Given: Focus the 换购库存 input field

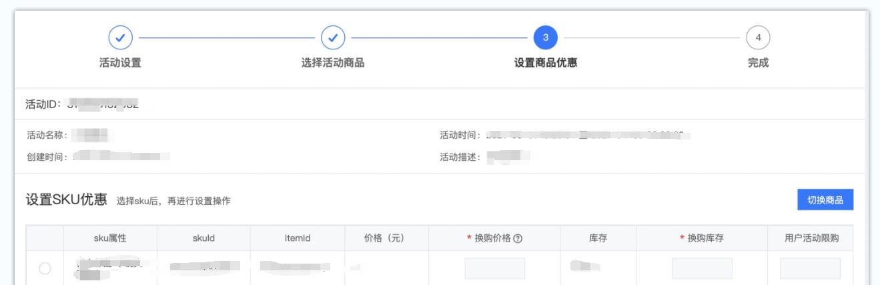Looking at the screenshot, I should (x=702, y=268).
